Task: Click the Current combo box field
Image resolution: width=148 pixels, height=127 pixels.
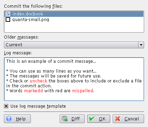Action: pos(71,45)
